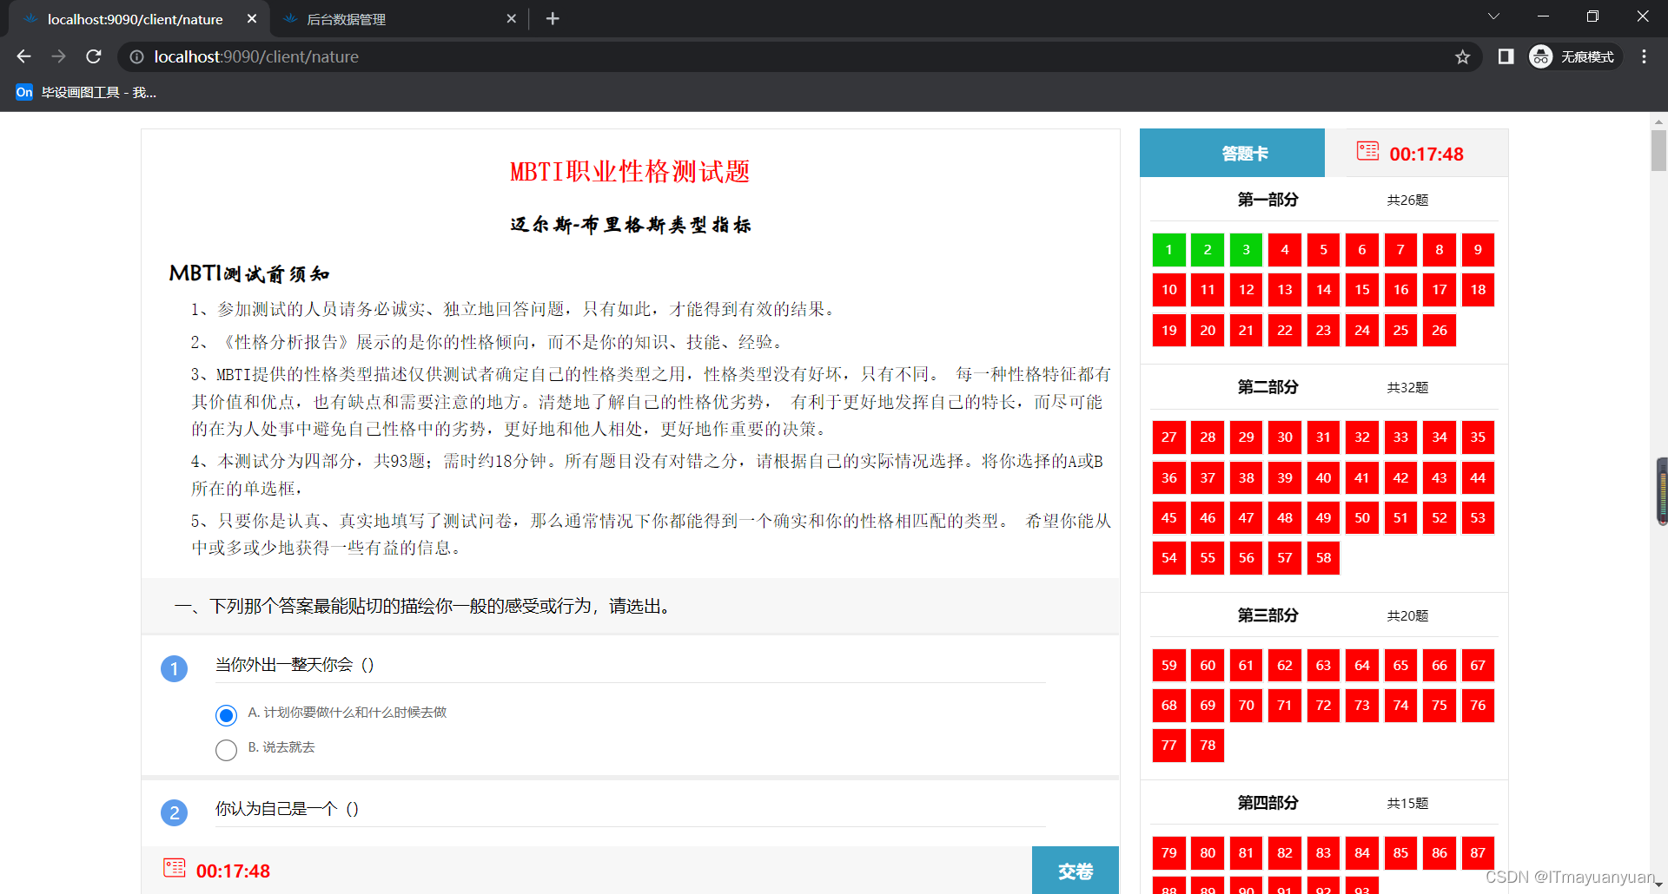Select question 27 in 第二部分
Viewport: 1668px width, 894px height.
click(x=1169, y=437)
